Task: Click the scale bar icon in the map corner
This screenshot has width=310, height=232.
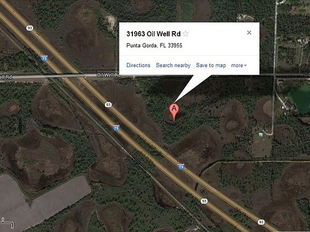Action: (7, 222)
